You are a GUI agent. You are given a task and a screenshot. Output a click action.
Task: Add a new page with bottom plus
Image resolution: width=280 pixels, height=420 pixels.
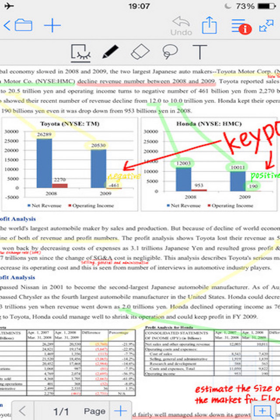pyautogui.click(x=120, y=411)
